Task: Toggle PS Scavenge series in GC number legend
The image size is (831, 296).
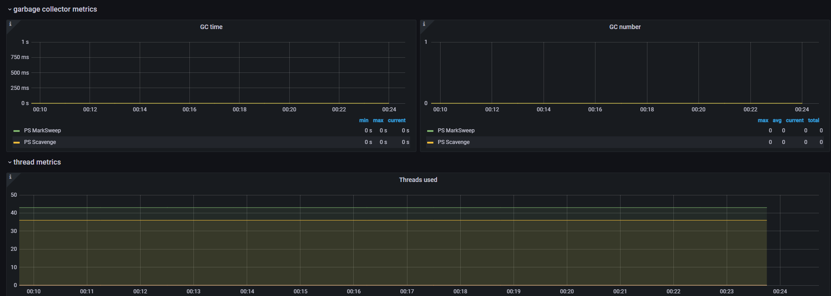Action: pyautogui.click(x=454, y=142)
